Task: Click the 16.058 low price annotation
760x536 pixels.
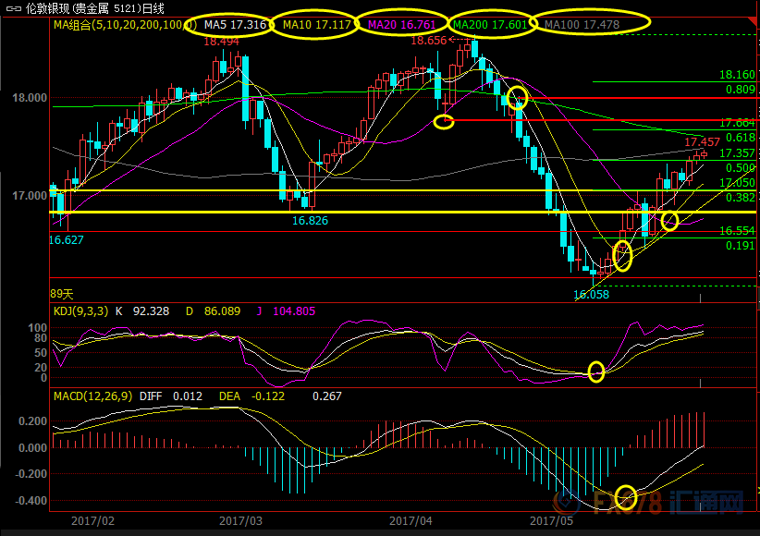Action: point(592,295)
